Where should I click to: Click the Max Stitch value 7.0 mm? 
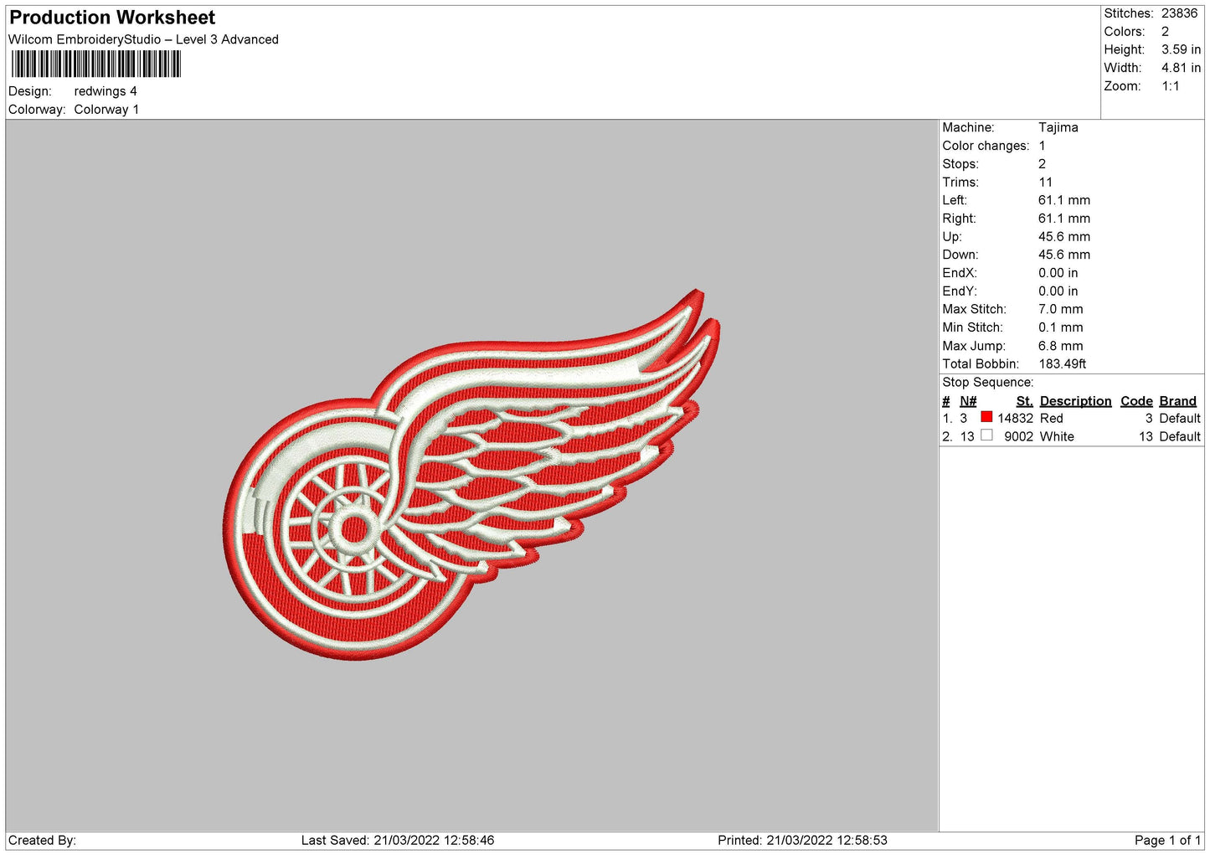click(x=1061, y=309)
